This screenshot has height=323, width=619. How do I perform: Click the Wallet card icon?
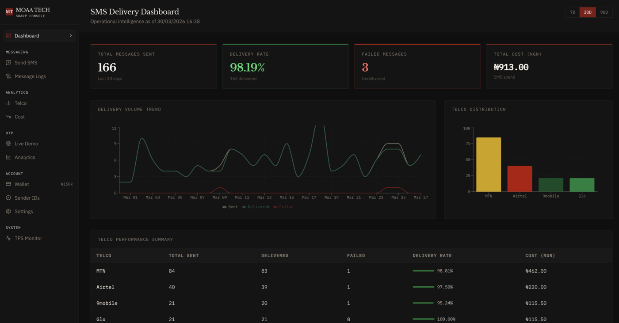(8, 184)
